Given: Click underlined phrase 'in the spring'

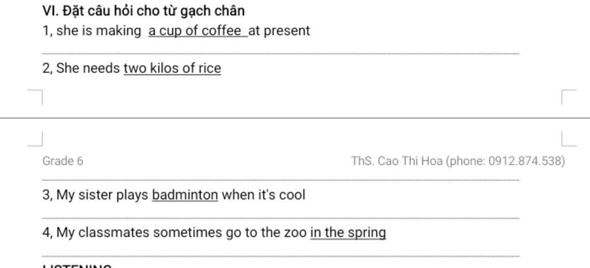Looking at the screenshot, I should click(x=348, y=233).
